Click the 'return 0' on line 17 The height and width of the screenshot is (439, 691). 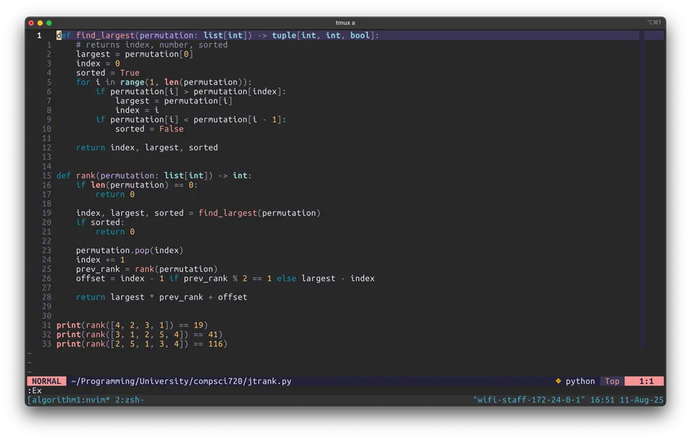tap(115, 194)
